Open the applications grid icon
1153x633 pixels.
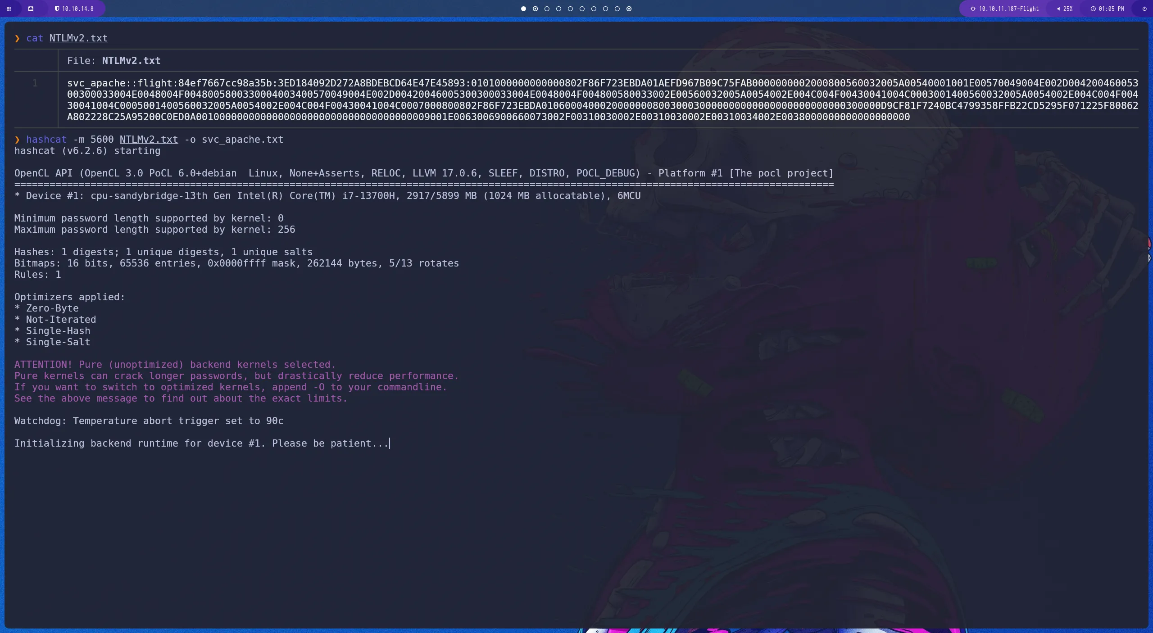coord(9,9)
